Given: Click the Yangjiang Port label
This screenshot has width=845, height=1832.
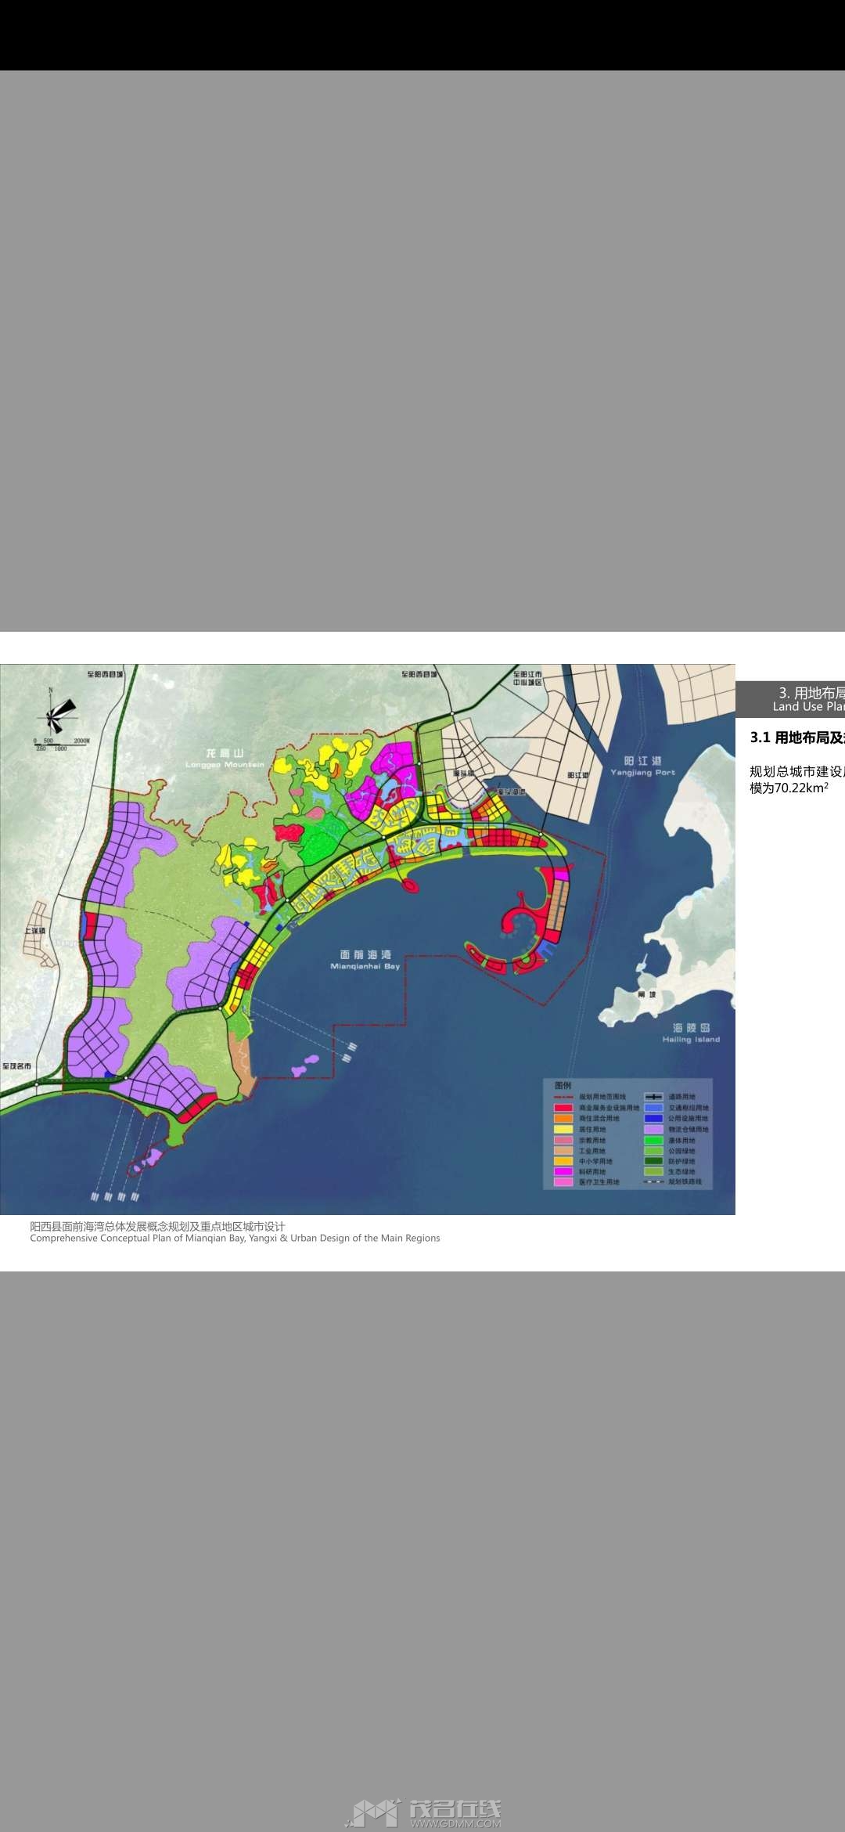Looking at the screenshot, I should click(642, 766).
